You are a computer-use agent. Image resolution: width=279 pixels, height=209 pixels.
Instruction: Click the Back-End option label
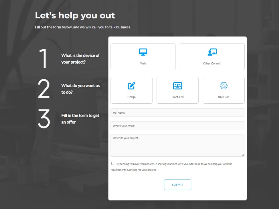[x=224, y=97]
